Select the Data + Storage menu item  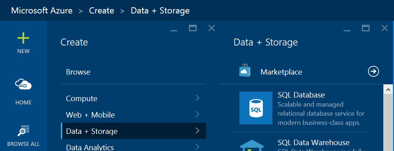point(133,131)
